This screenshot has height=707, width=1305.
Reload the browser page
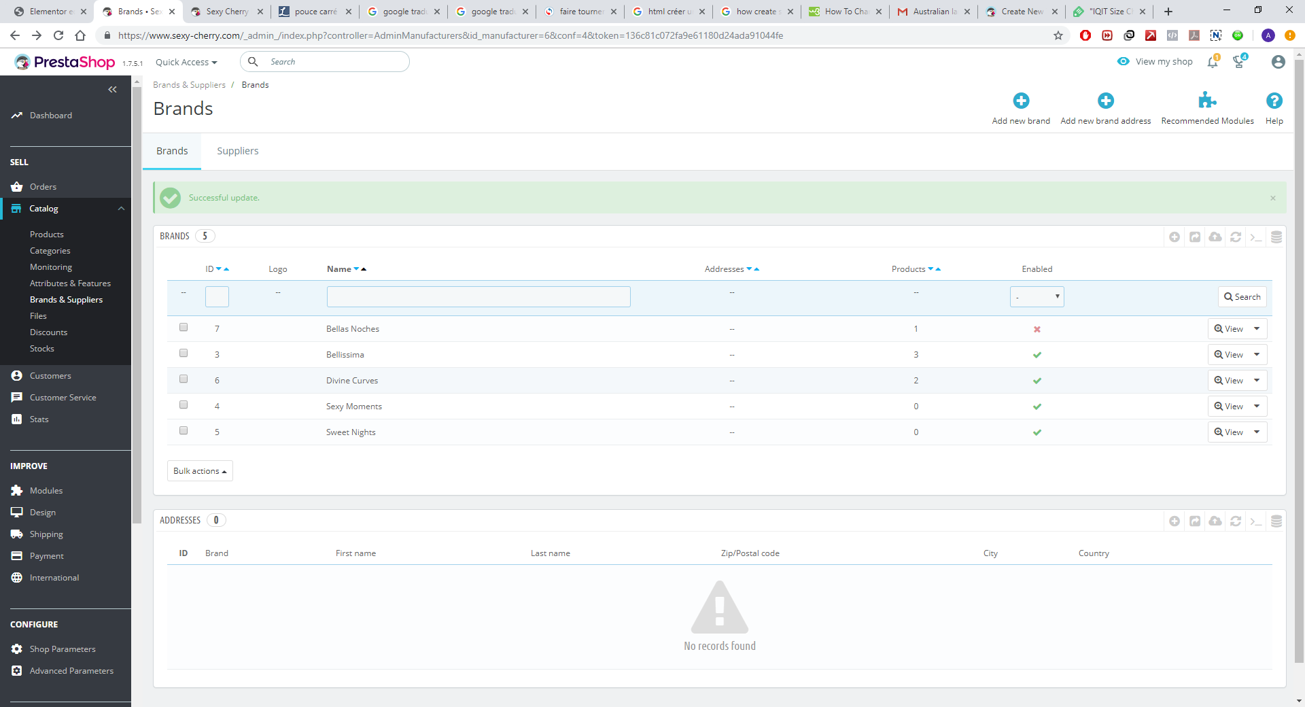(x=58, y=35)
